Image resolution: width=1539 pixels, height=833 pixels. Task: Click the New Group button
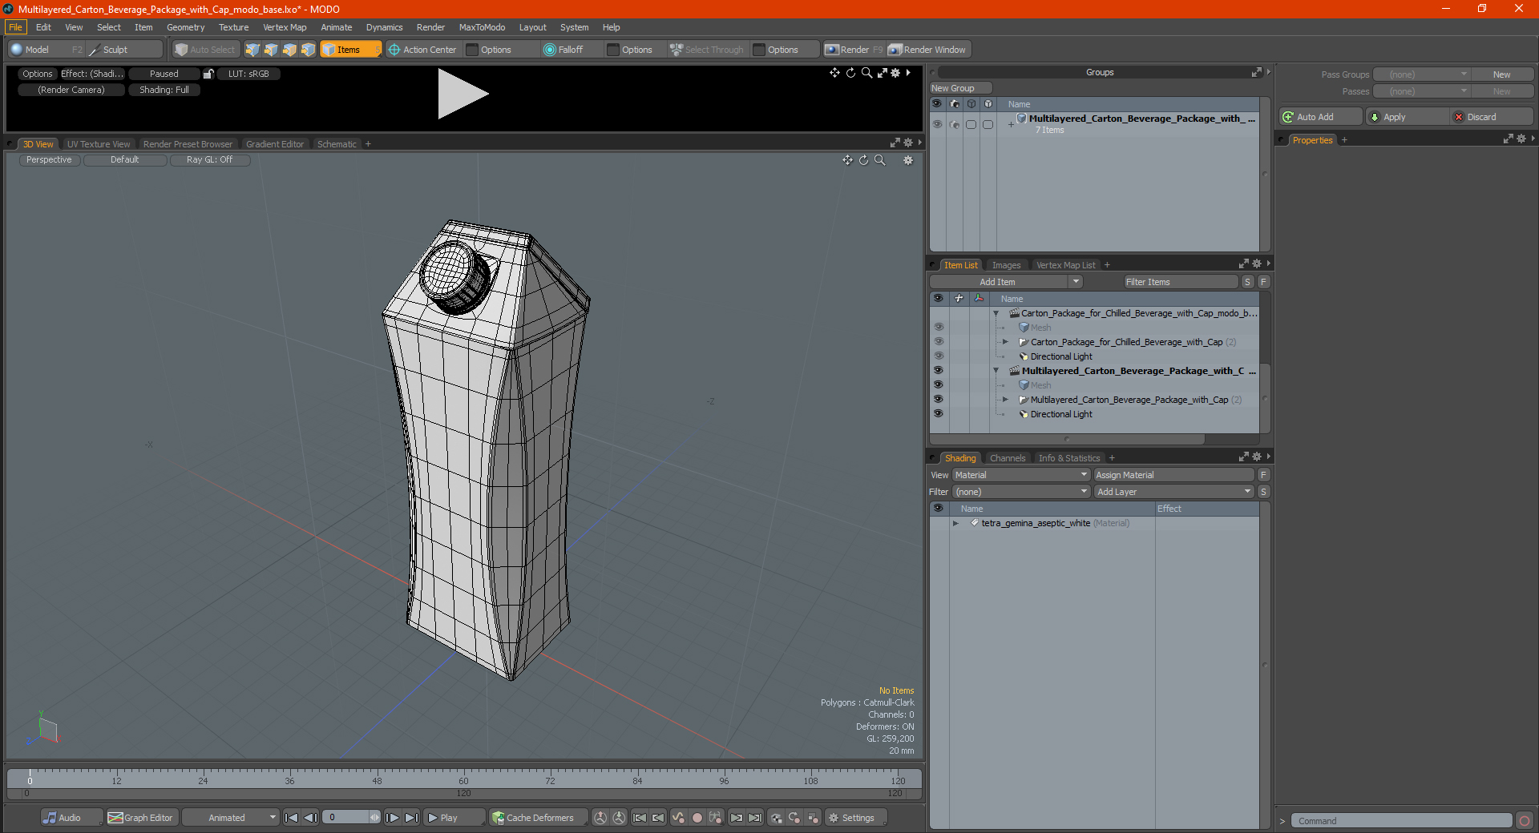(x=960, y=88)
